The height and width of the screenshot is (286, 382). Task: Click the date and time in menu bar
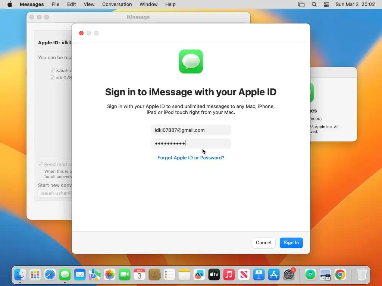(355, 4)
